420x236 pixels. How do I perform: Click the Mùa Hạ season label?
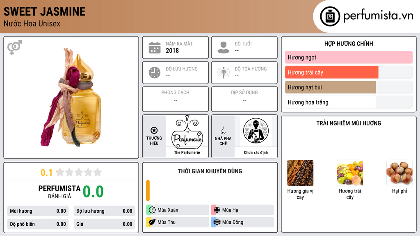coord(230,210)
